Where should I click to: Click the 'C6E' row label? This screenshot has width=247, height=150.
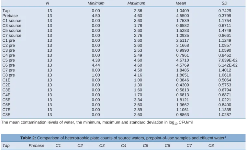click(x=6, y=105)
